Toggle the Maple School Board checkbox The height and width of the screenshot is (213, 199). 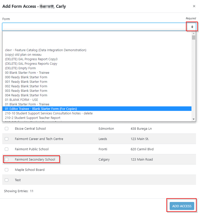[x=7, y=170]
